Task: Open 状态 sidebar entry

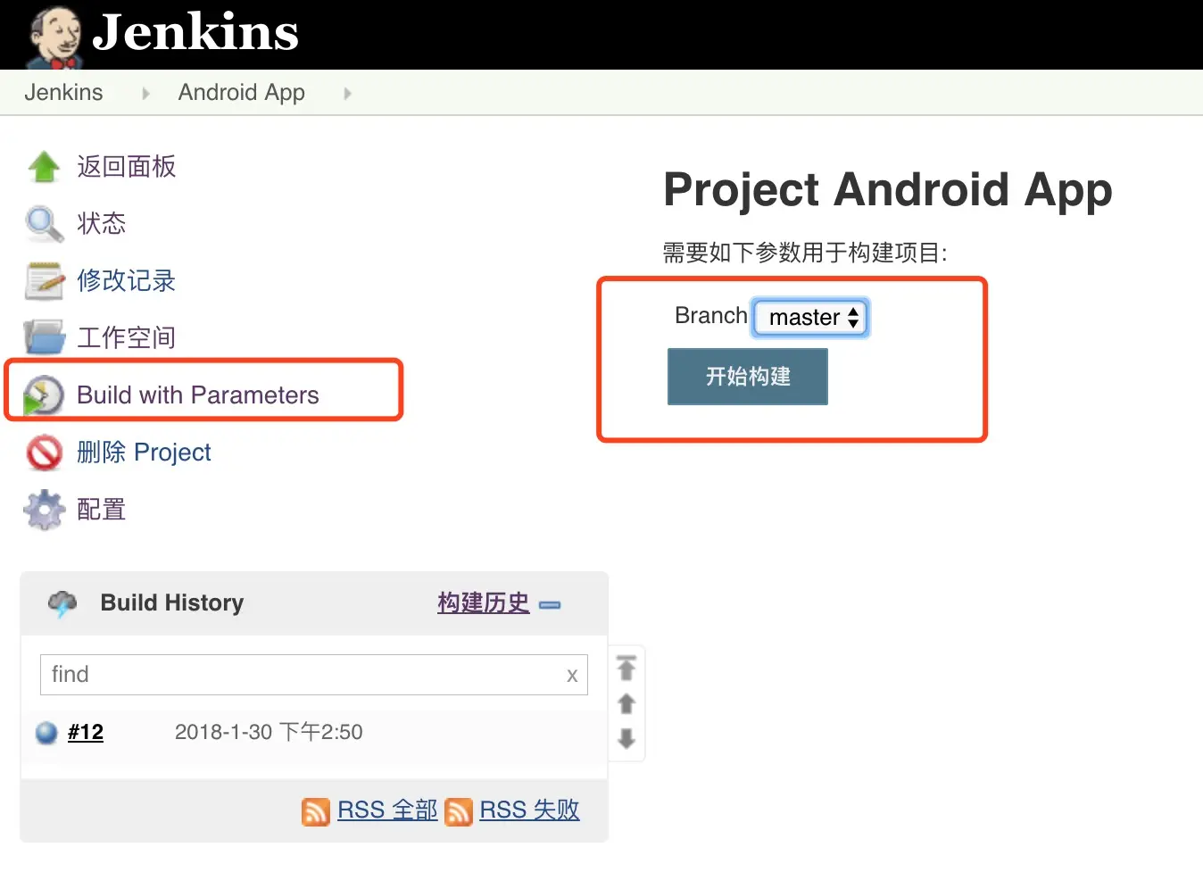Action: pyautogui.click(x=101, y=223)
